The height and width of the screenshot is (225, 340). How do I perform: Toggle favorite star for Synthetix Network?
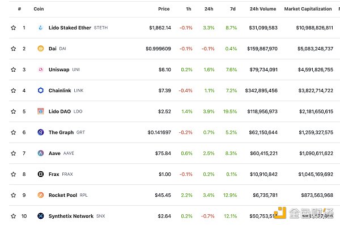(14, 216)
